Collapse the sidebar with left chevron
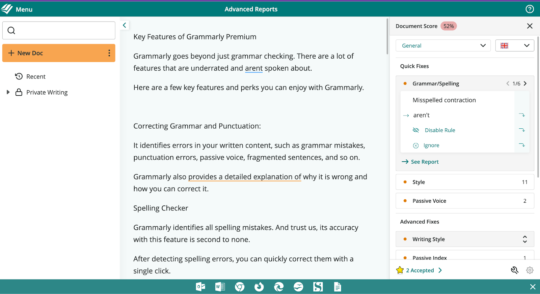 [125, 25]
